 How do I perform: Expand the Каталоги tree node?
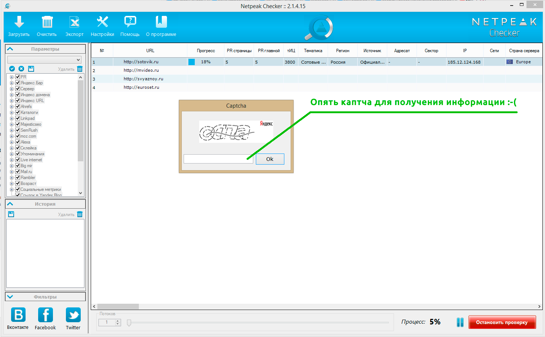point(11,112)
